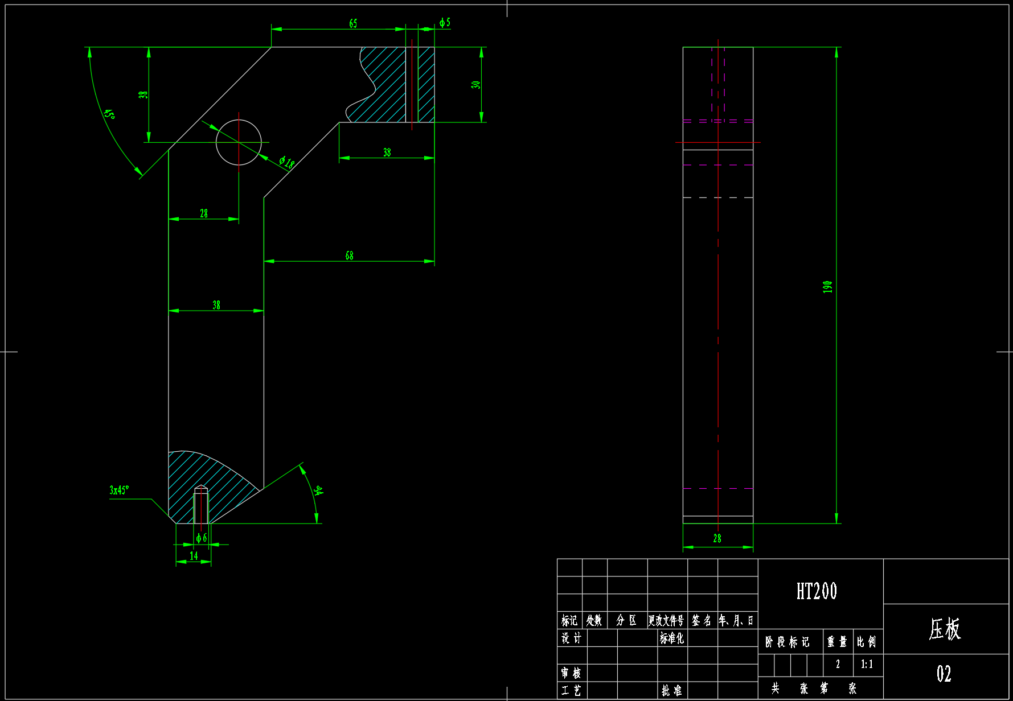Select the 68 horizontal dimension text
The height and width of the screenshot is (701, 1013).
click(x=349, y=255)
